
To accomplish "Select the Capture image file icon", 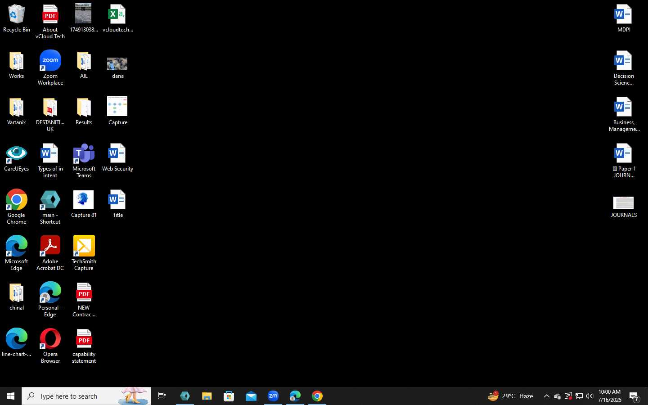I will point(117,111).
